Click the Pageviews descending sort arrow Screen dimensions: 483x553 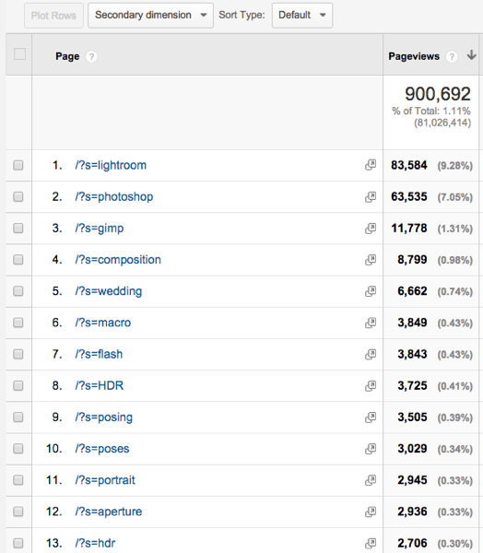point(472,55)
